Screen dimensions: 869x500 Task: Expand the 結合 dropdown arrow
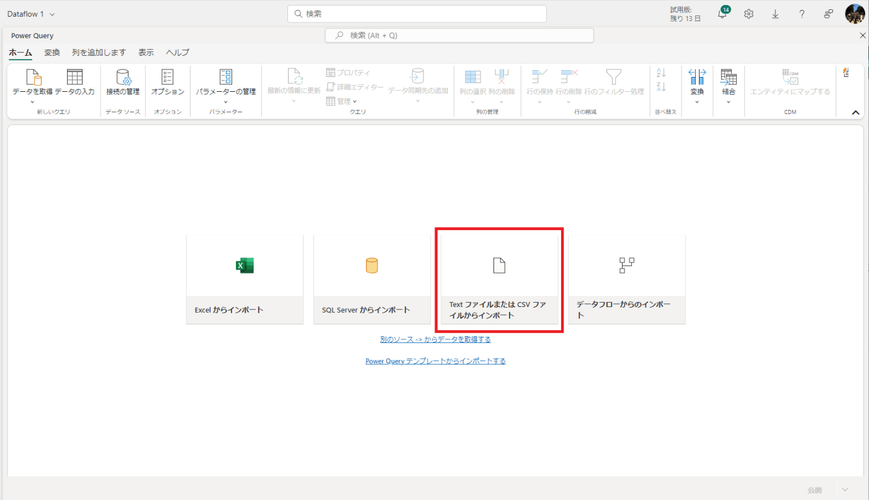click(x=728, y=102)
